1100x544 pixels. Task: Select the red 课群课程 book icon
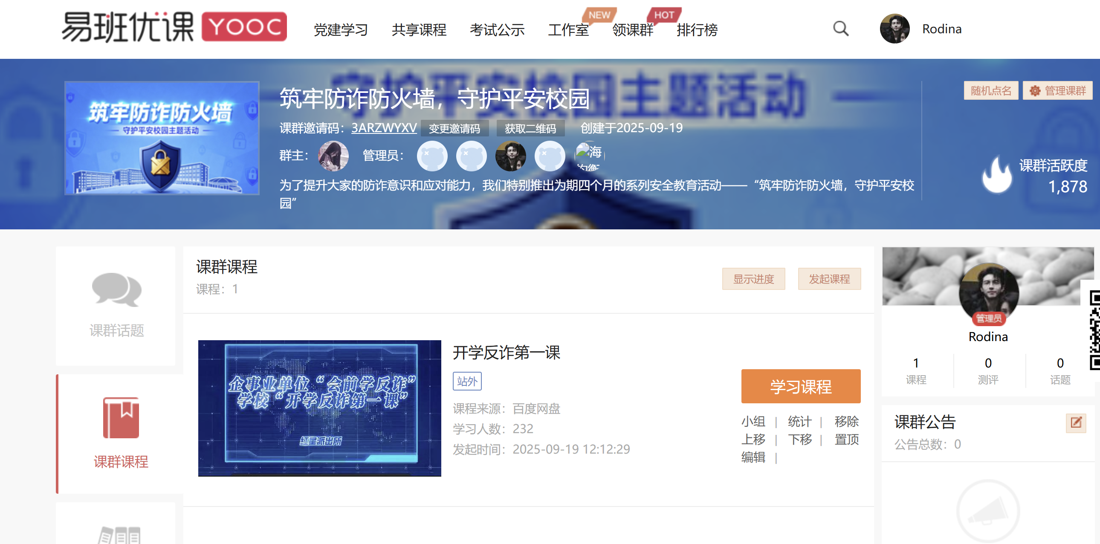(121, 418)
